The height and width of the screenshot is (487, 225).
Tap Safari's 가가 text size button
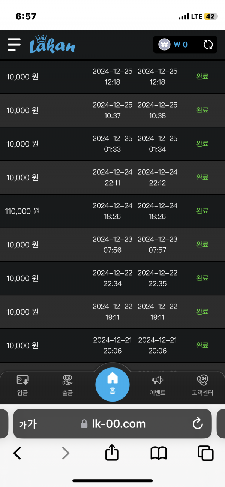(x=28, y=424)
